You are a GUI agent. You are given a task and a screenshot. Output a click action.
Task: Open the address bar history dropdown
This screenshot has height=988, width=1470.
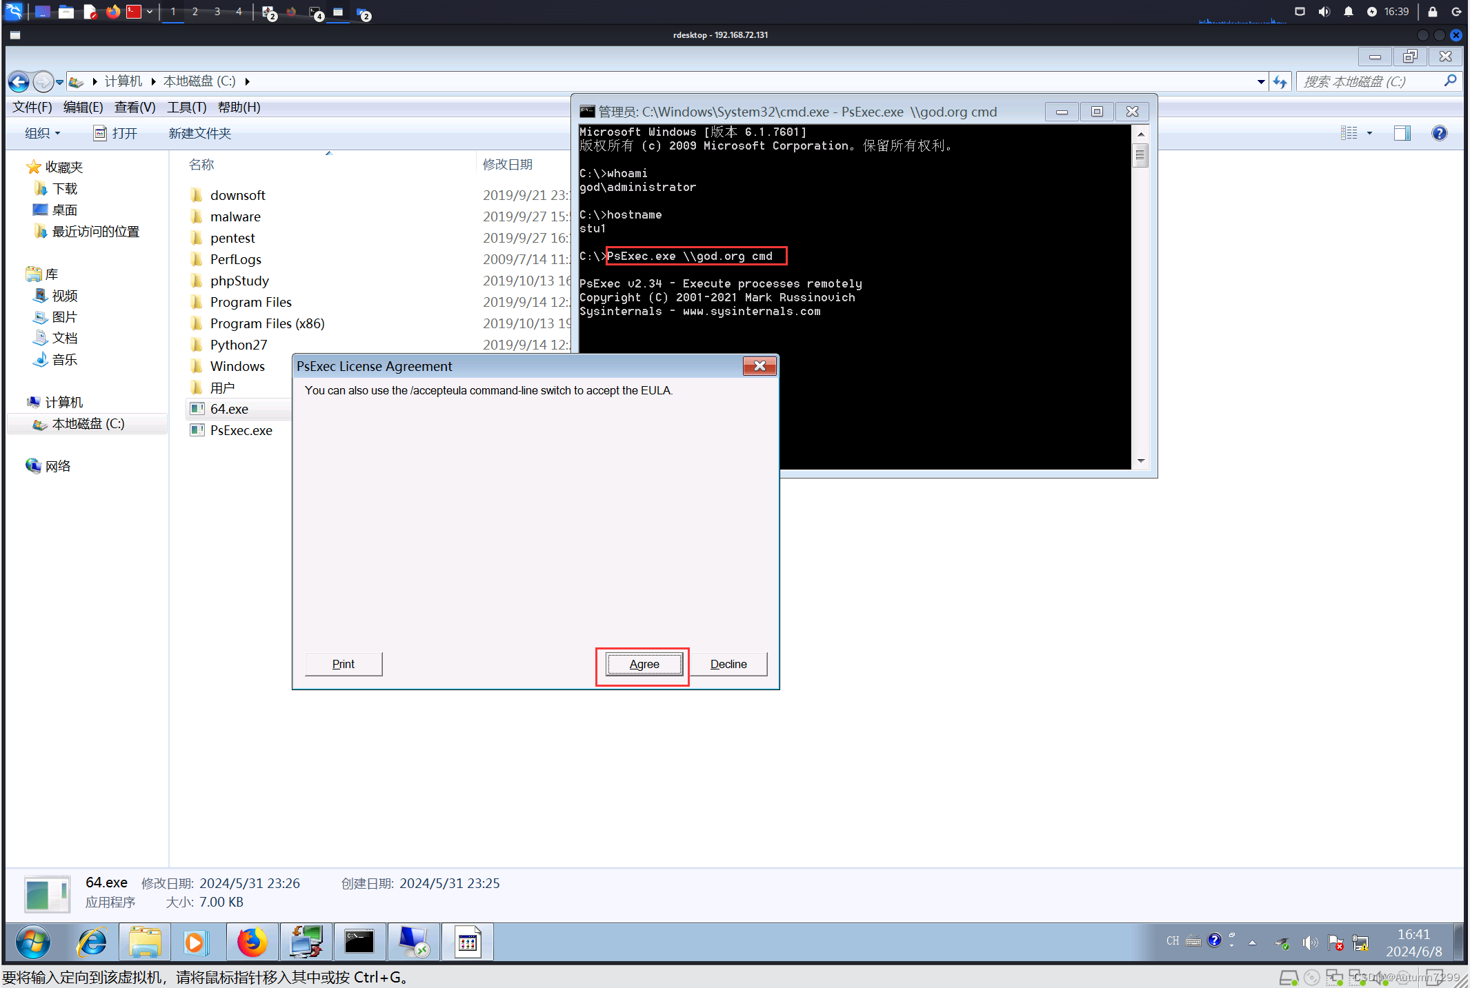tap(1261, 82)
